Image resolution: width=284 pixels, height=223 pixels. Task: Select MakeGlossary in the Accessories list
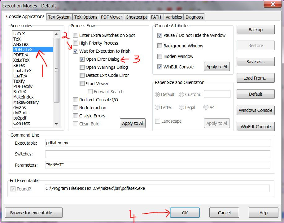(33, 102)
